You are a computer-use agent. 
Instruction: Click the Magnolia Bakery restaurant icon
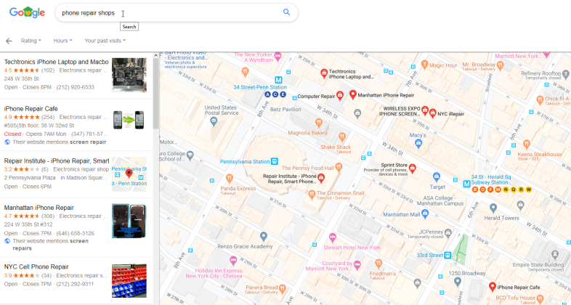319,123
